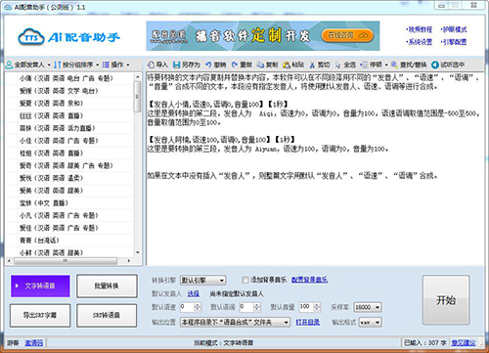Click the 全选 select-all cursor icon

coord(338,65)
